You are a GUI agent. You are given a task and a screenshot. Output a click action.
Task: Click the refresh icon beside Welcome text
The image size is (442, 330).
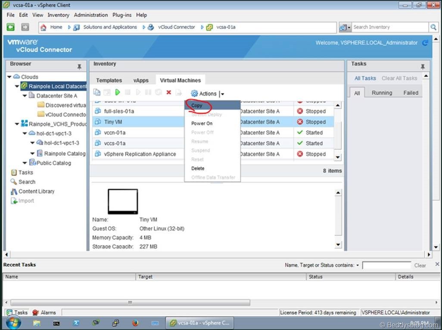[x=425, y=43]
